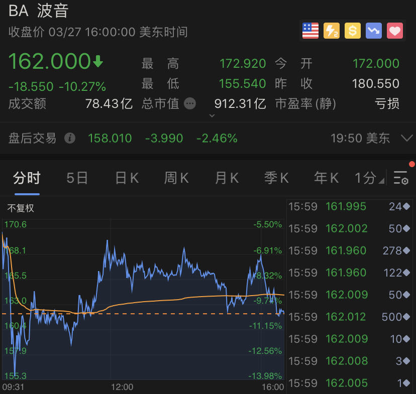This screenshot has width=416, height=394.
Task: Tap the trade row with volume 278
Action: (x=349, y=250)
